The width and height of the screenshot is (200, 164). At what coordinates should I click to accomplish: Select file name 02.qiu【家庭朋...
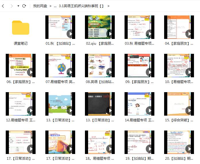click(x=100, y=44)
